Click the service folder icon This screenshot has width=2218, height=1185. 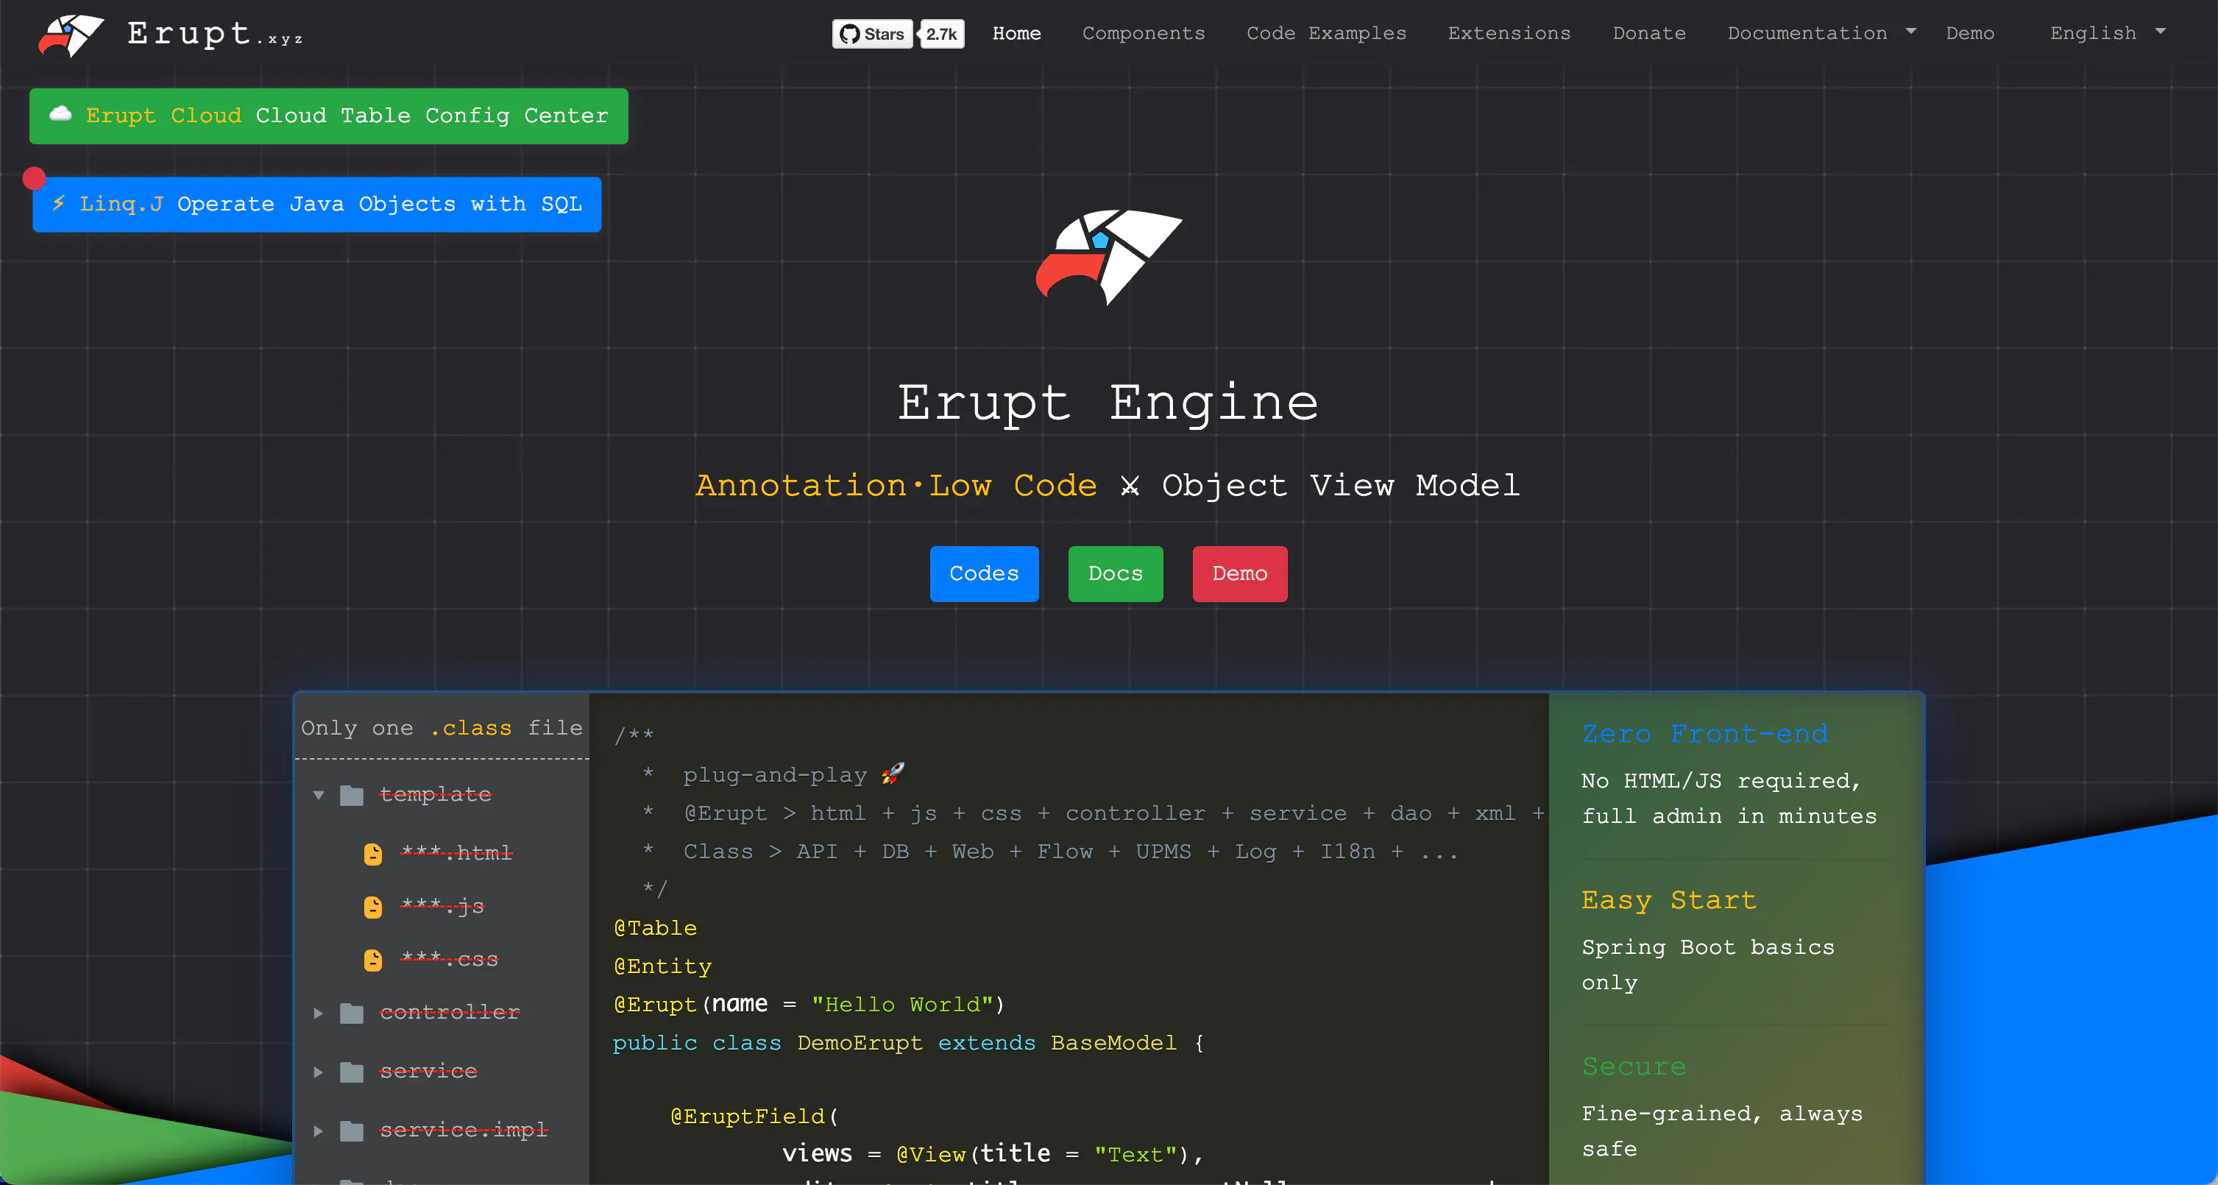351,1072
